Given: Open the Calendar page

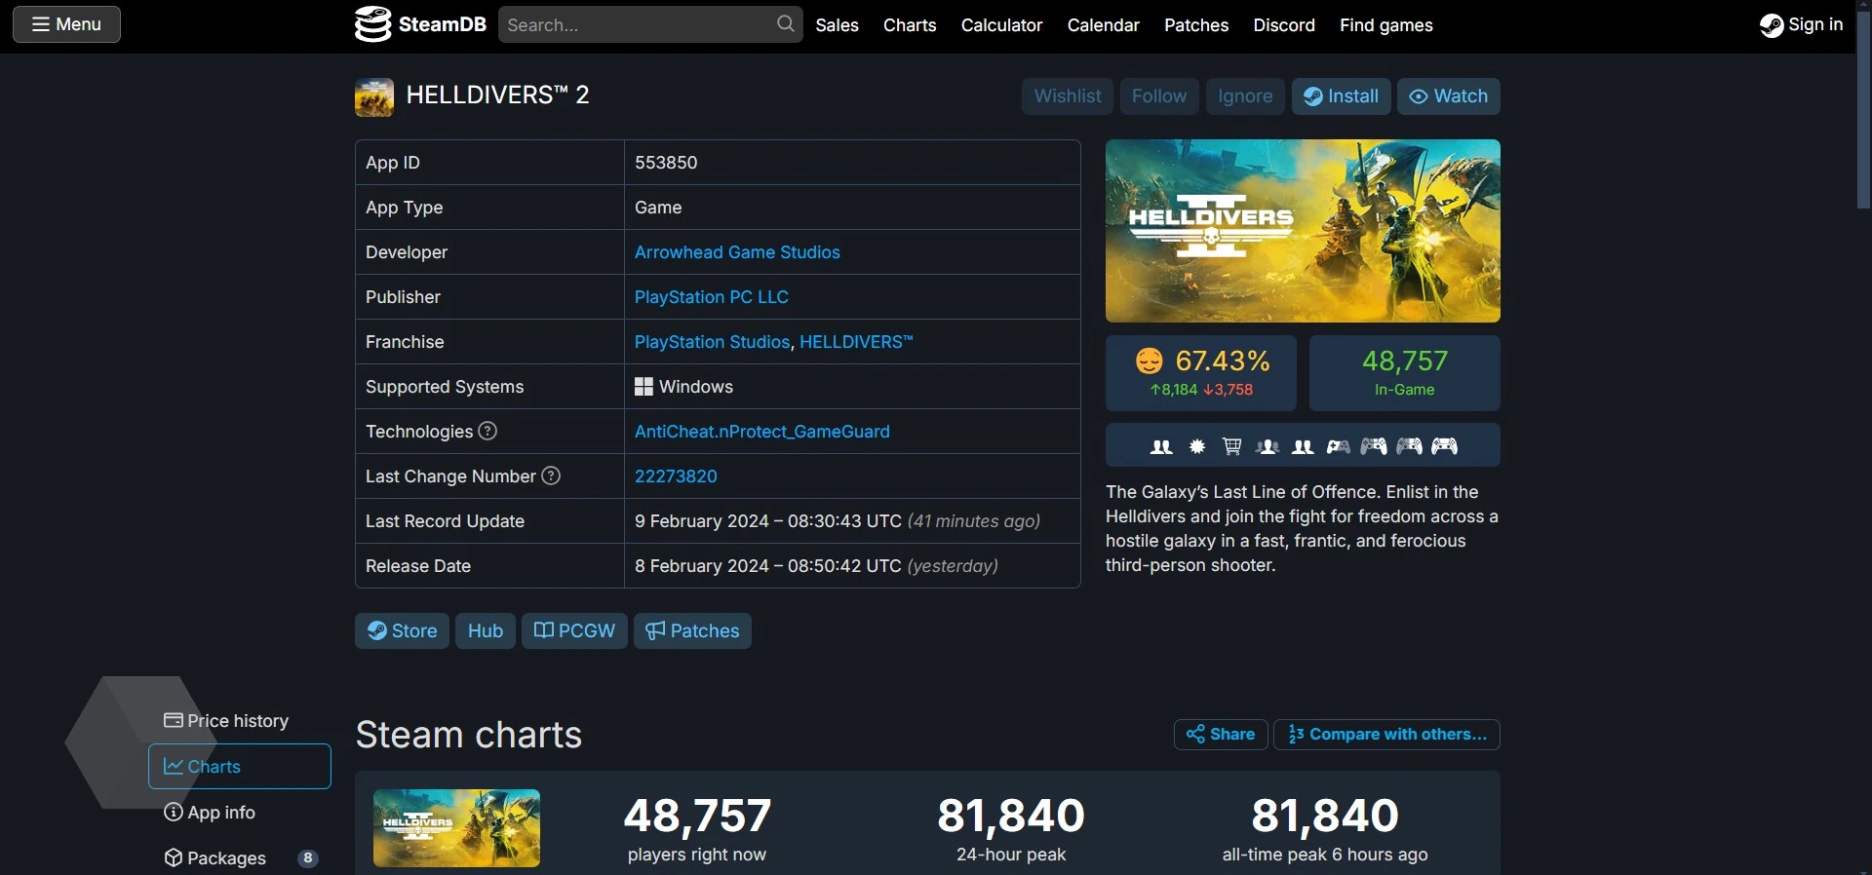Looking at the screenshot, I should point(1103,25).
